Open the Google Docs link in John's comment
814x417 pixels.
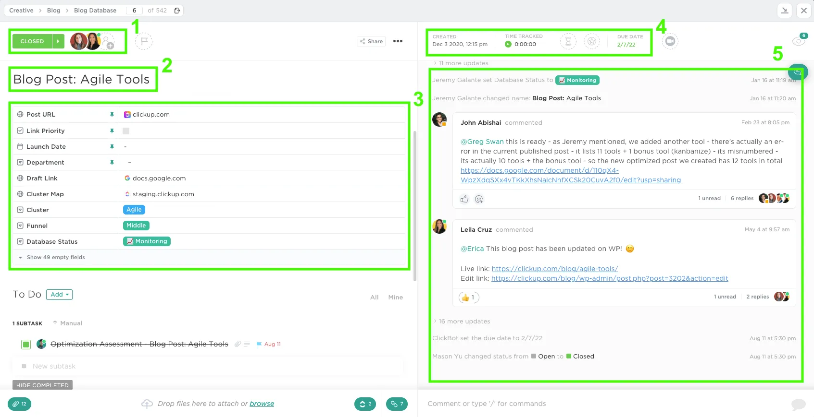[x=571, y=176]
